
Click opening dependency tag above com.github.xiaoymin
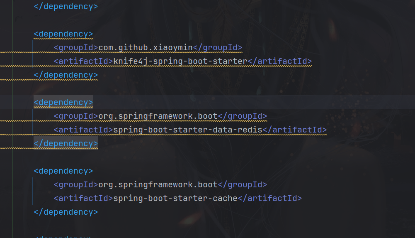point(63,34)
